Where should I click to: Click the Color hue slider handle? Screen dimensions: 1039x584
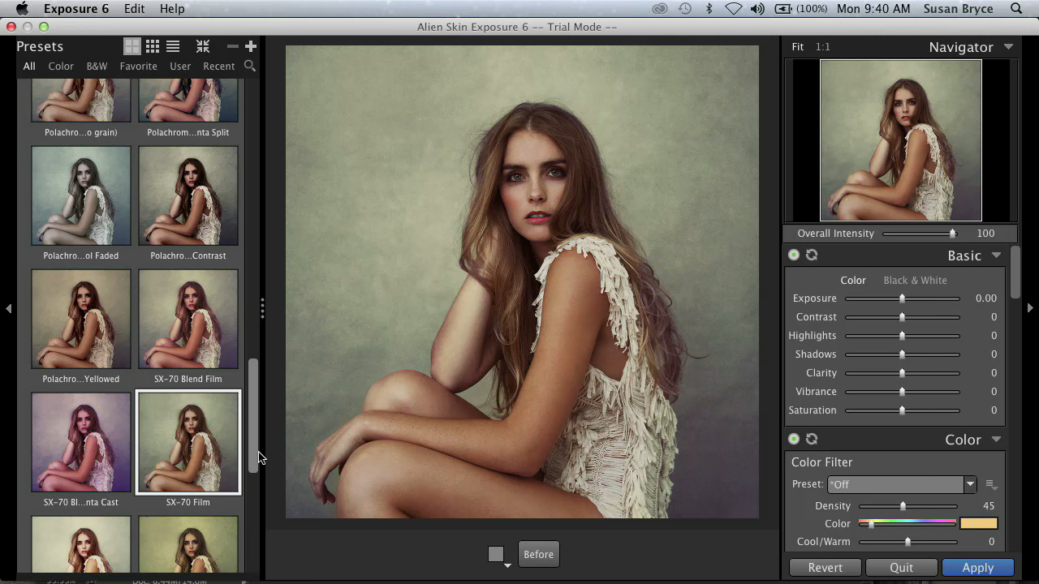pyautogui.click(x=871, y=524)
